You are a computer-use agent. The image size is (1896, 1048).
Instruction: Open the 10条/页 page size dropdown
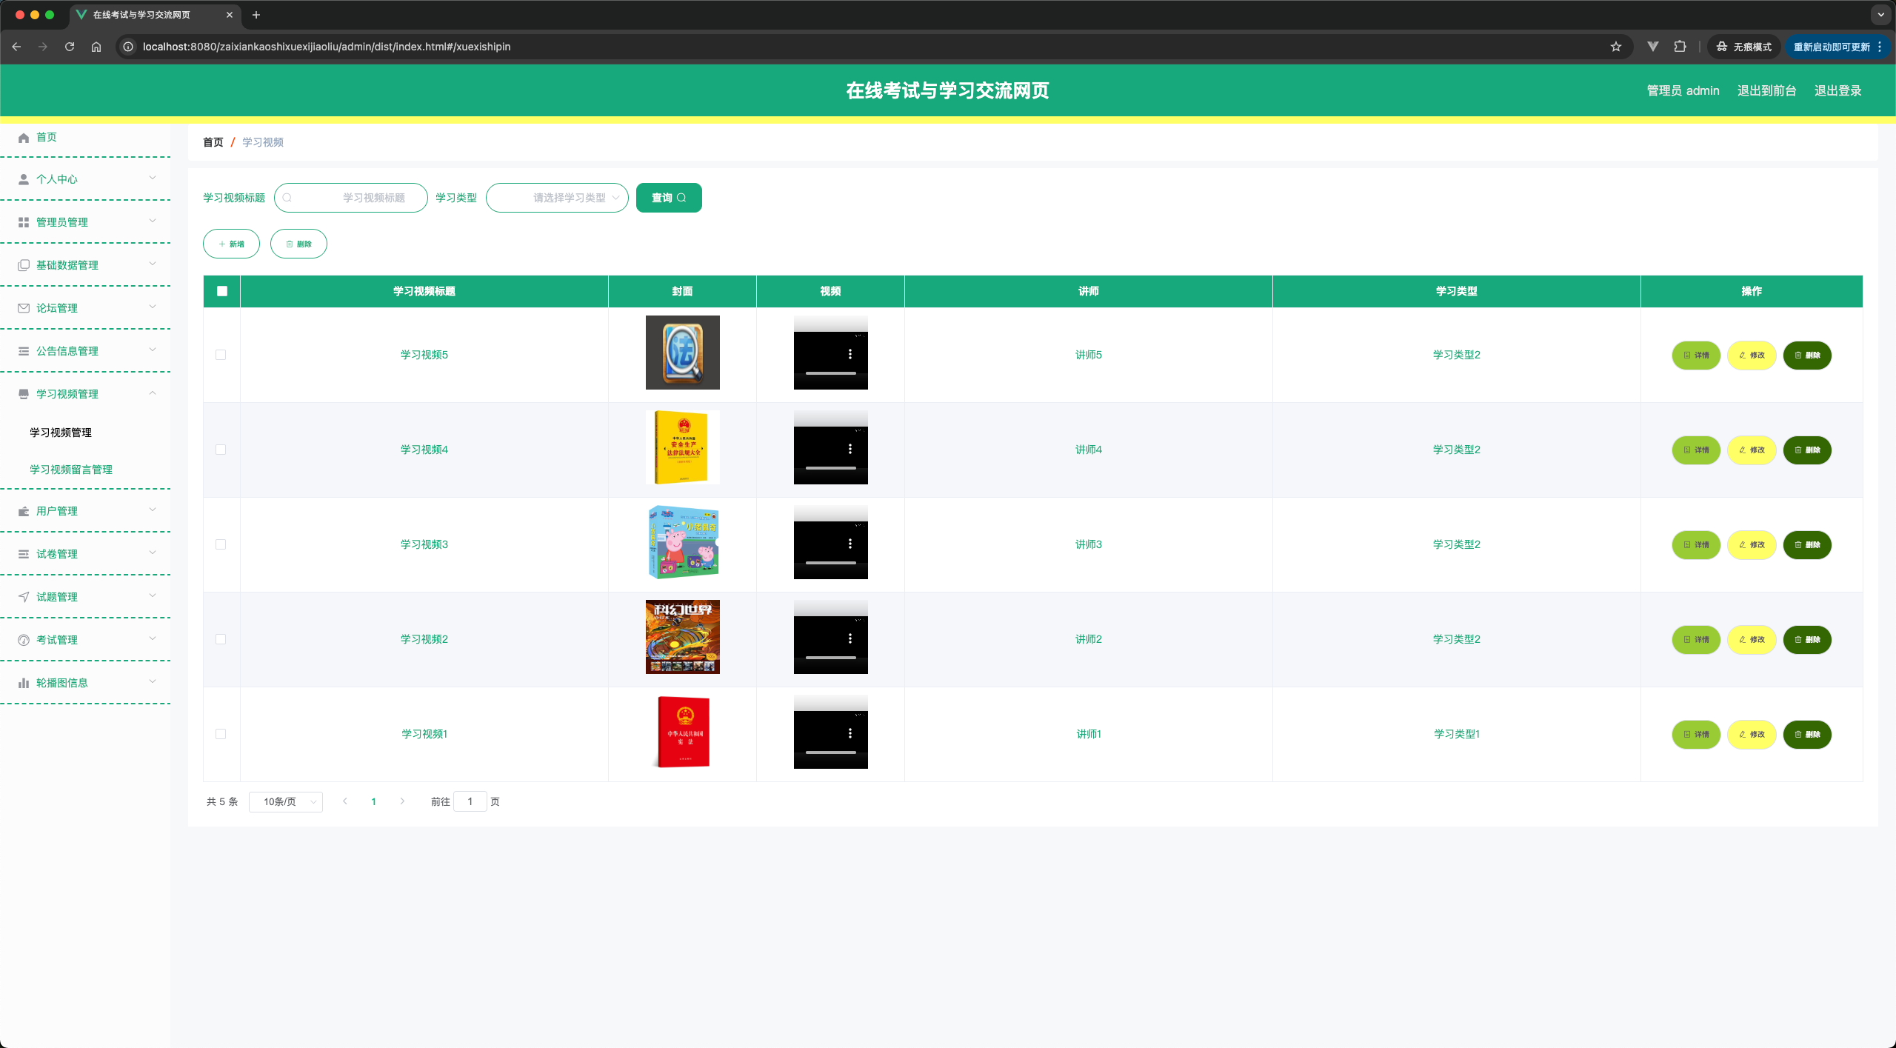[286, 801]
